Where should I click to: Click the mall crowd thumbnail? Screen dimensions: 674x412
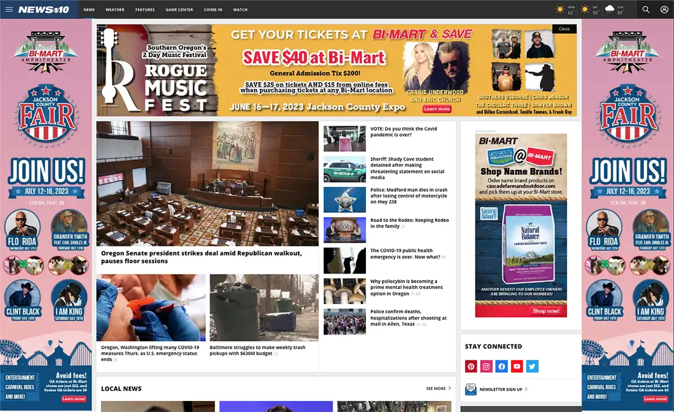[x=345, y=322]
